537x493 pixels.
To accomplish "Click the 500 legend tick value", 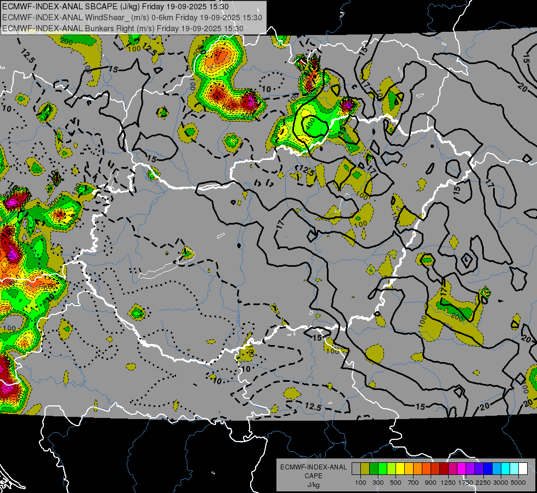I will pyautogui.click(x=395, y=483).
